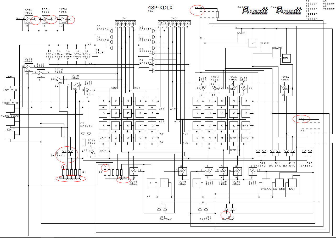The width and height of the screenshot is (336, 238).
Task: Select the D15 BAT54C diode pair
Action: (x=203, y=209)
